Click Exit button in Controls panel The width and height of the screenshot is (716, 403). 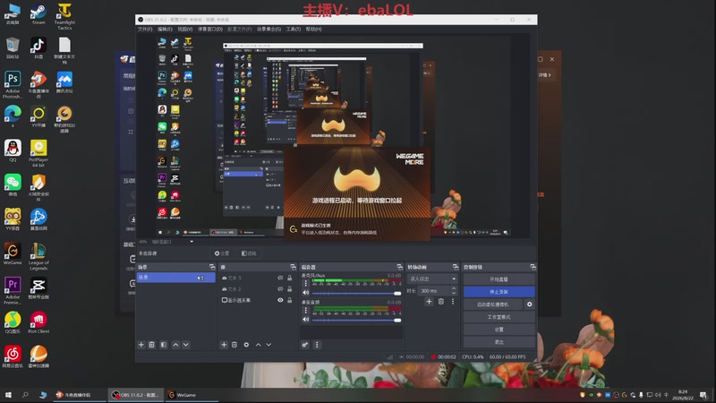click(499, 342)
